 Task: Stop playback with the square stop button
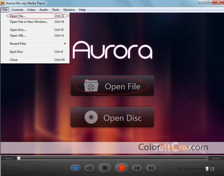click(x=105, y=168)
